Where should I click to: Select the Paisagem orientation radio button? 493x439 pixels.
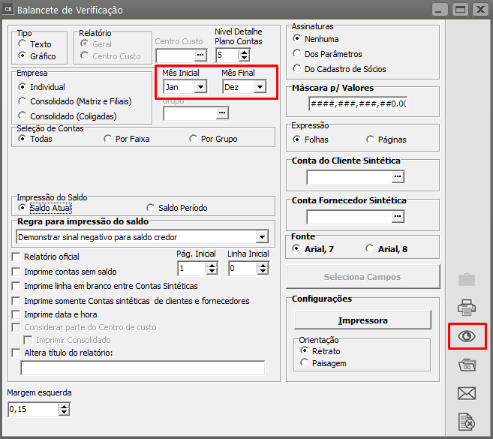point(304,363)
